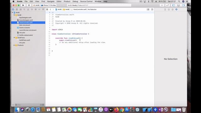Open Spotlight search in menu bar

(x=179, y=1)
